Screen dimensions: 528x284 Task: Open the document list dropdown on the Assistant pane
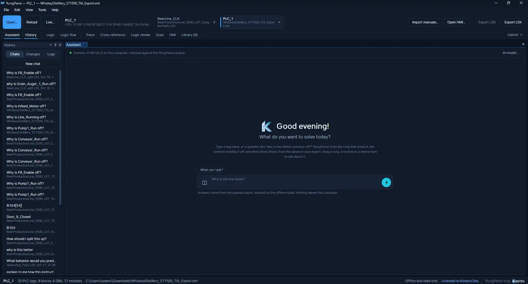523,44
